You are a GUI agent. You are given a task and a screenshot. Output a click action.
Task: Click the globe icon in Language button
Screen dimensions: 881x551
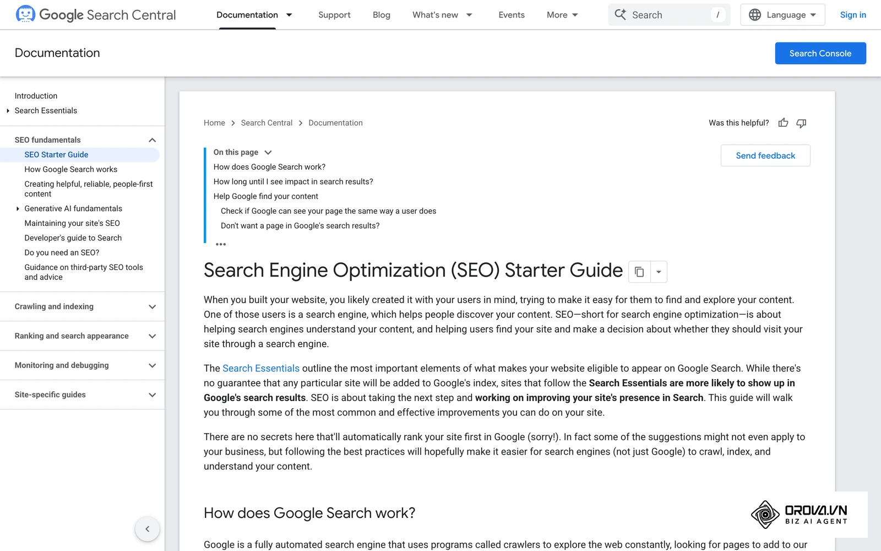(x=755, y=15)
